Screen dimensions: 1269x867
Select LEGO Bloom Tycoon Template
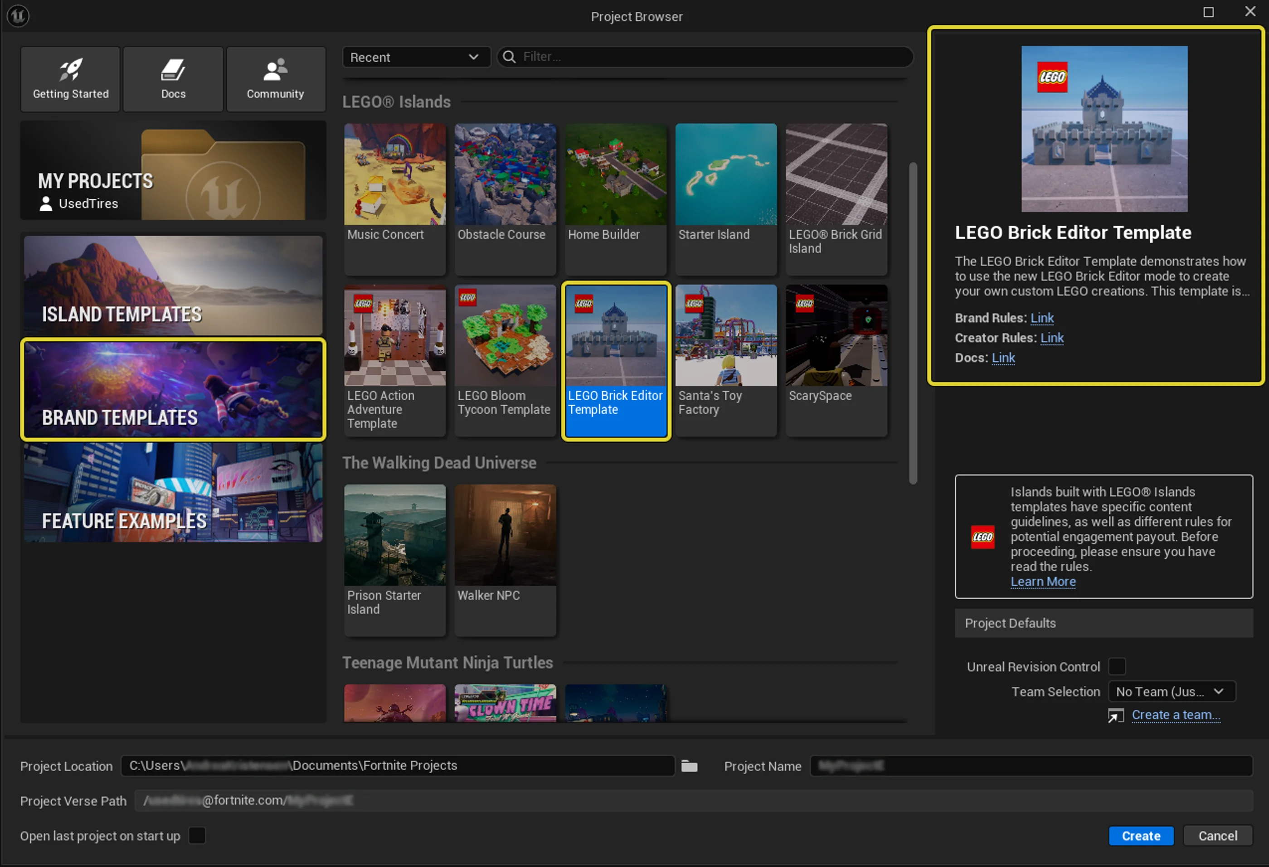click(x=505, y=360)
